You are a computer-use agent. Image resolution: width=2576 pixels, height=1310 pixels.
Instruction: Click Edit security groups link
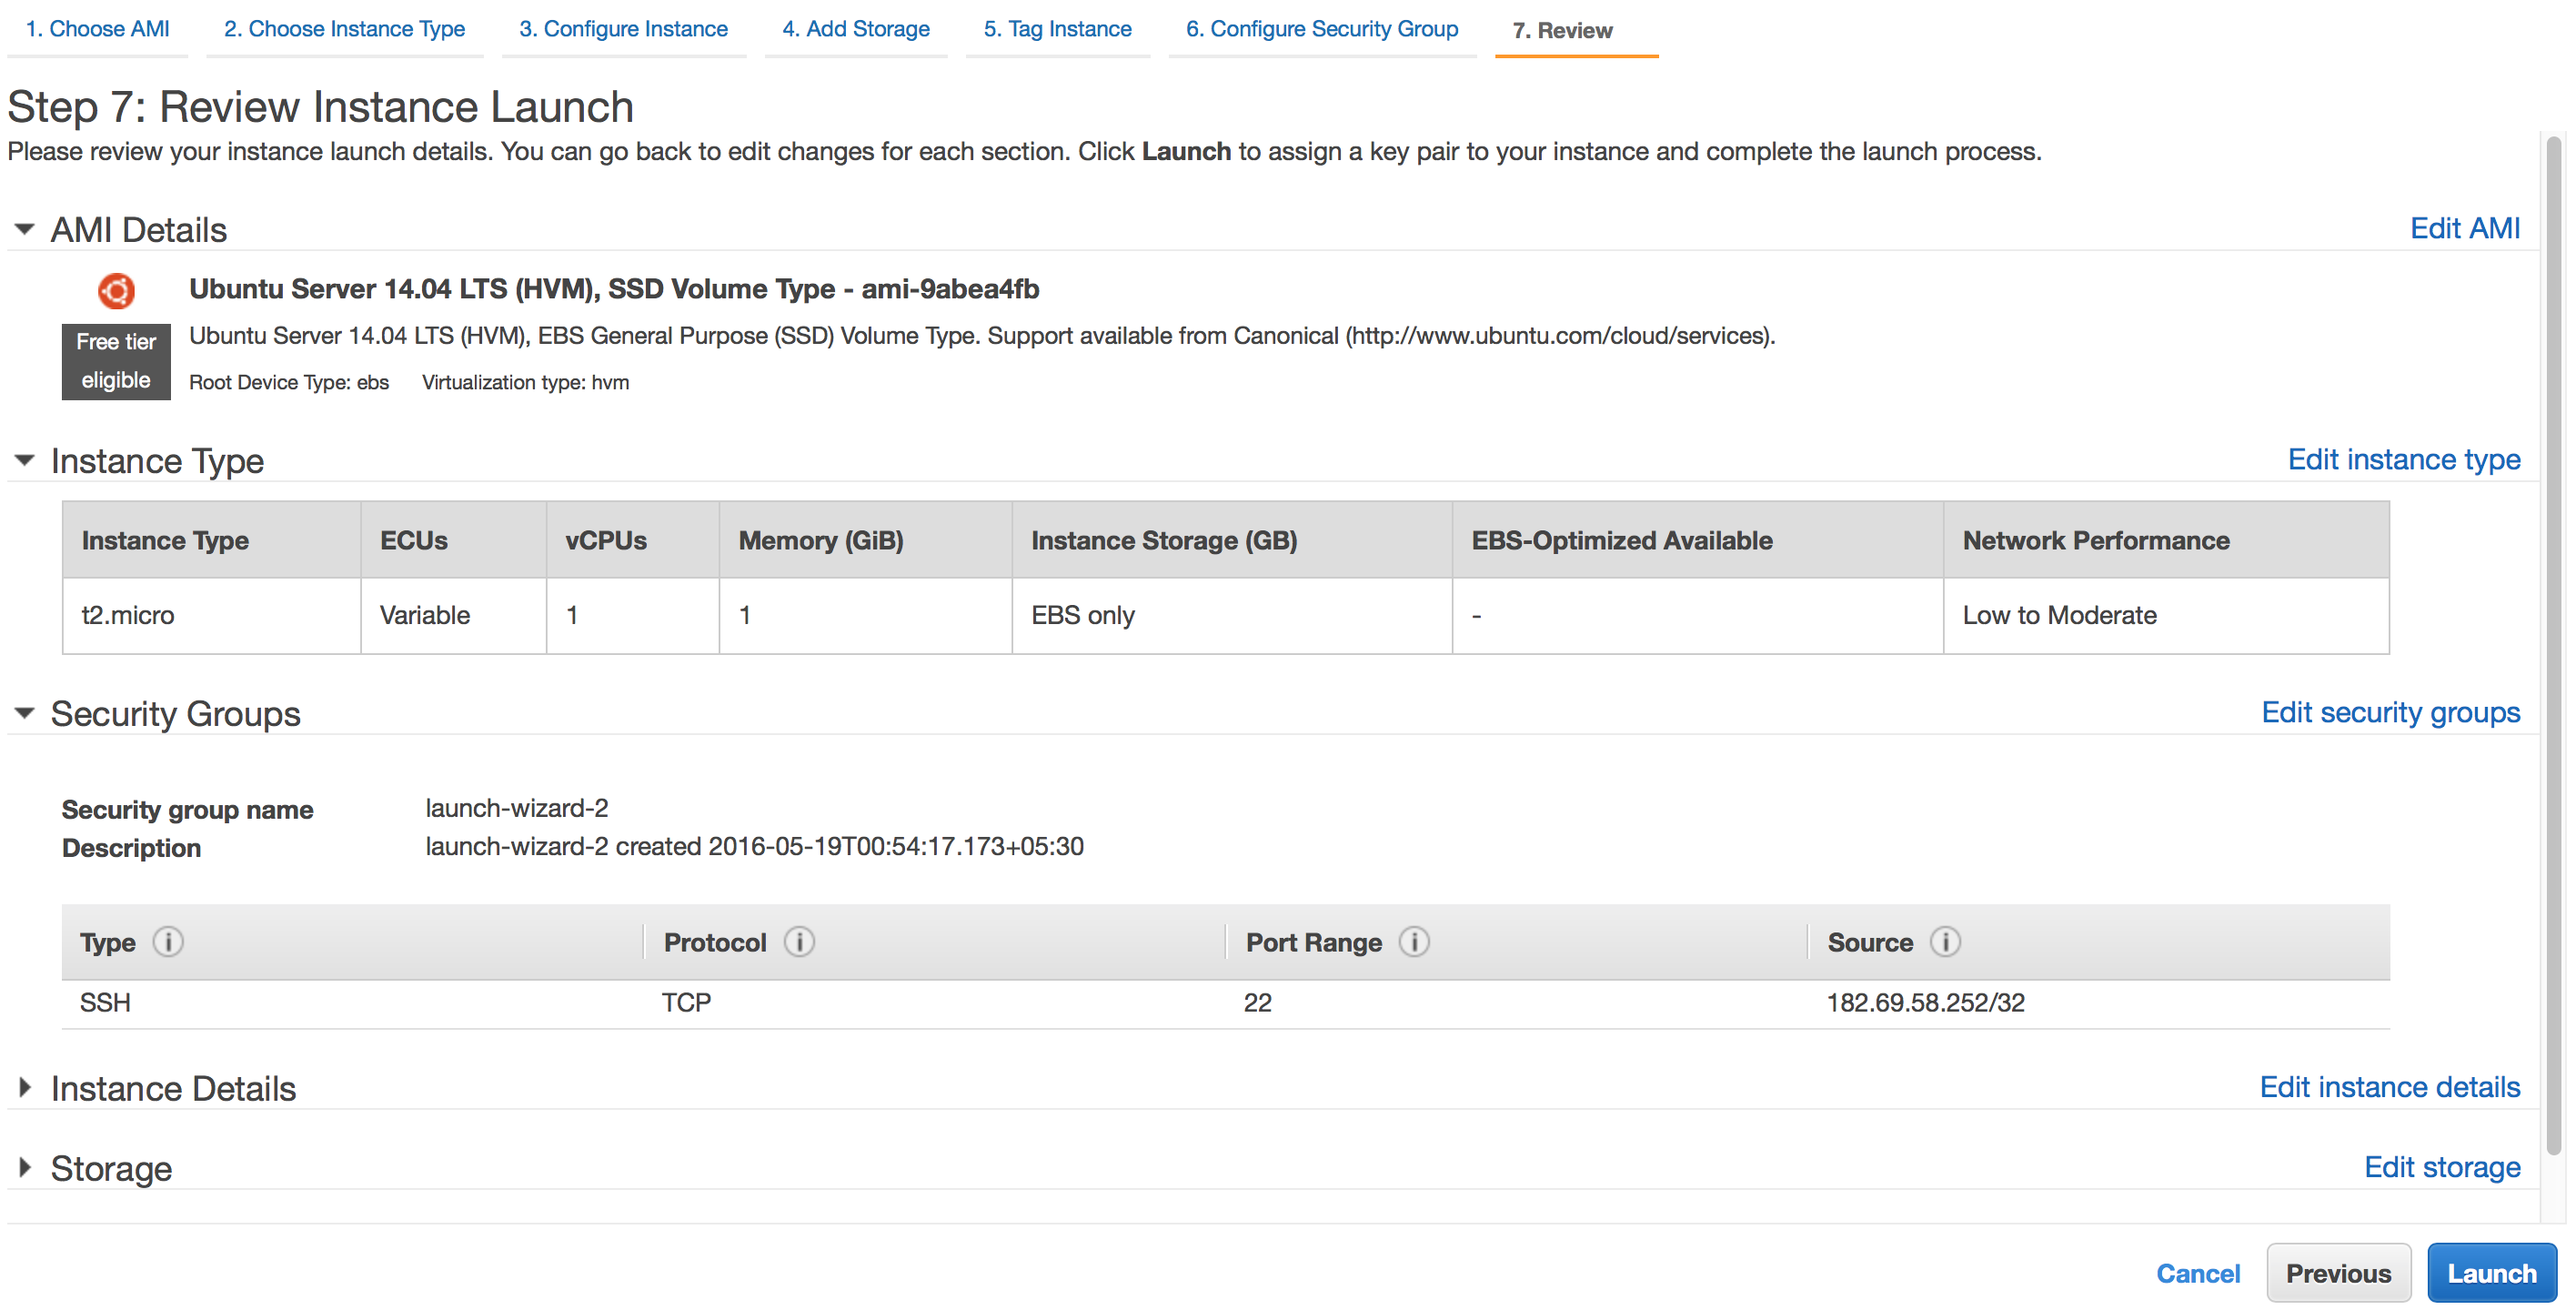[x=2390, y=713]
